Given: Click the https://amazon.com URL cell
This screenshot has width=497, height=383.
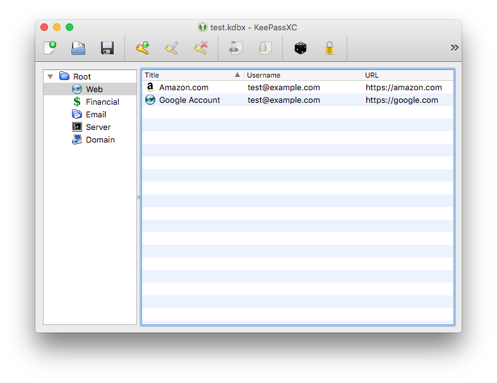Looking at the screenshot, I should tap(404, 88).
